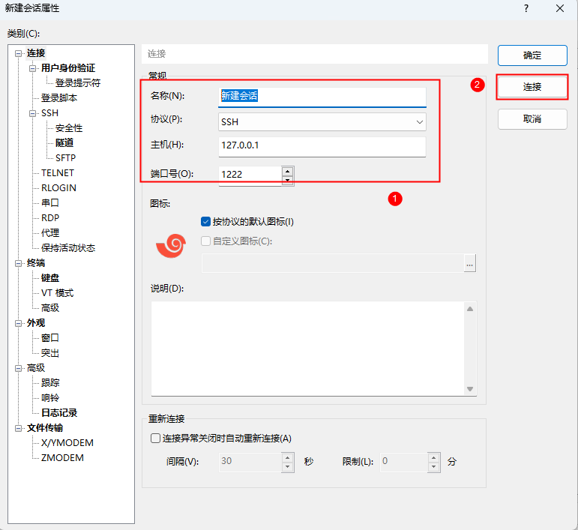
Task: Collapse the 外观 tree node
Action: point(18,323)
